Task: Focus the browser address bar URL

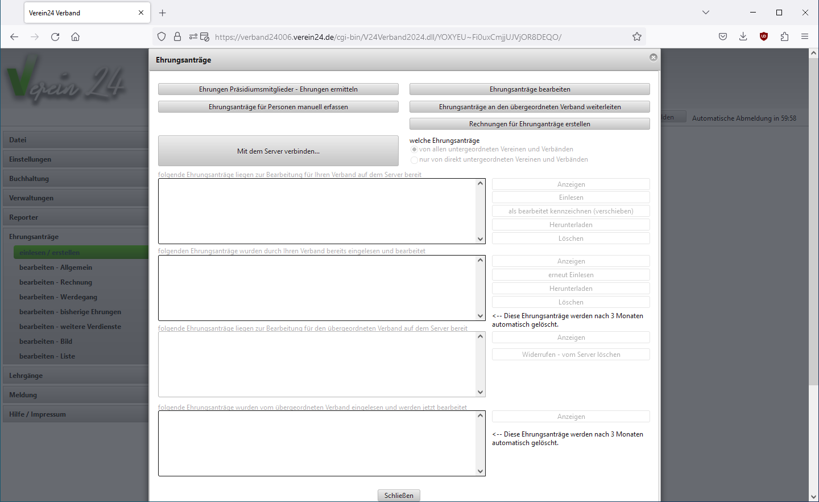Action: coord(388,37)
